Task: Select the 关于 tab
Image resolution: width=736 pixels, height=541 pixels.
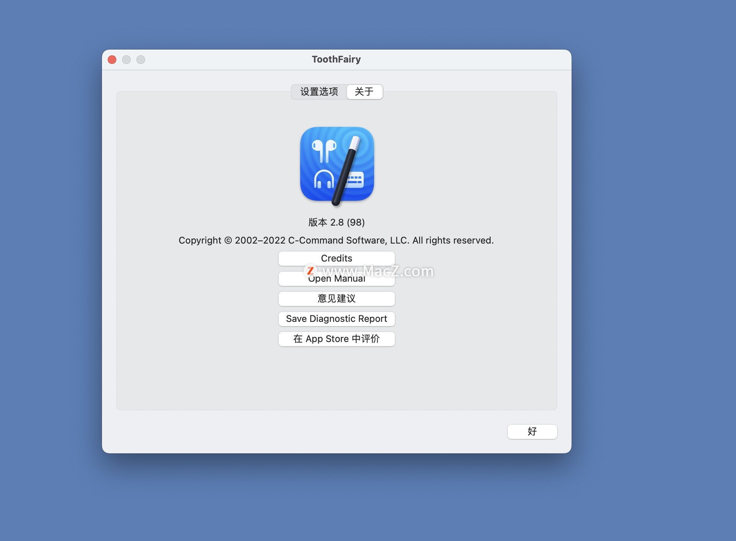Action: click(364, 92)
